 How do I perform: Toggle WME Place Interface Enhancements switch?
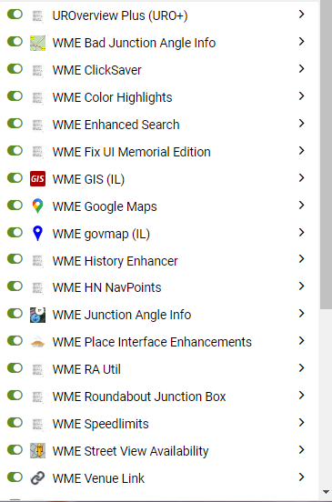15,340
